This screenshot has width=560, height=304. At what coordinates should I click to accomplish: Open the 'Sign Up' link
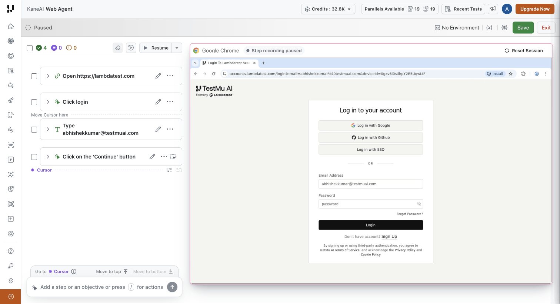389,237
